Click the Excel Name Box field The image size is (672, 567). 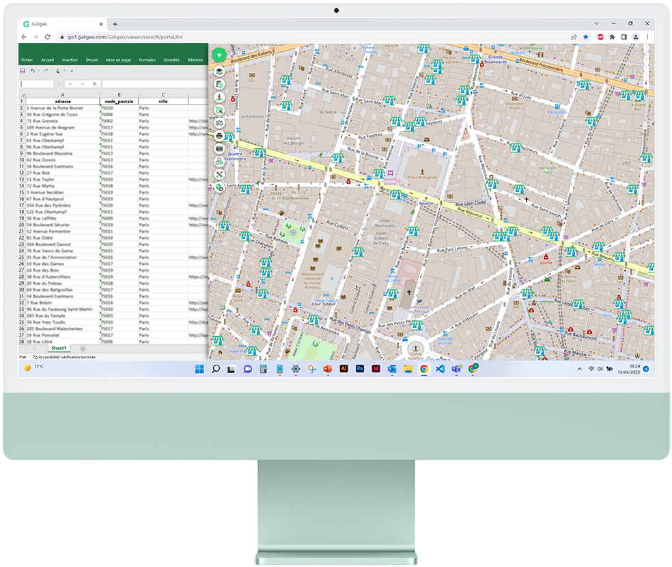(37, 84)
